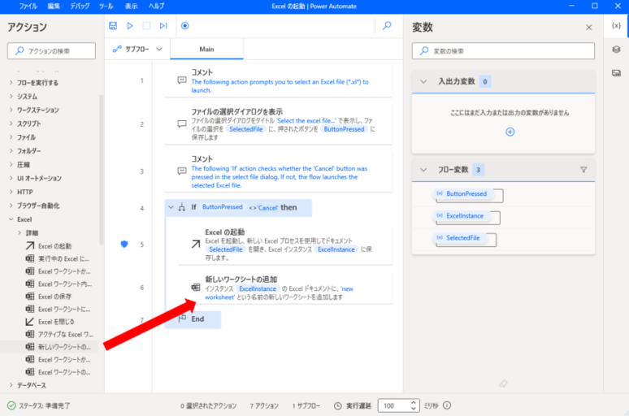The height and width of the screenshot is (416, 629).
Task: Click the eraser icon in the variables pane
Action: [x=503, y=384]
